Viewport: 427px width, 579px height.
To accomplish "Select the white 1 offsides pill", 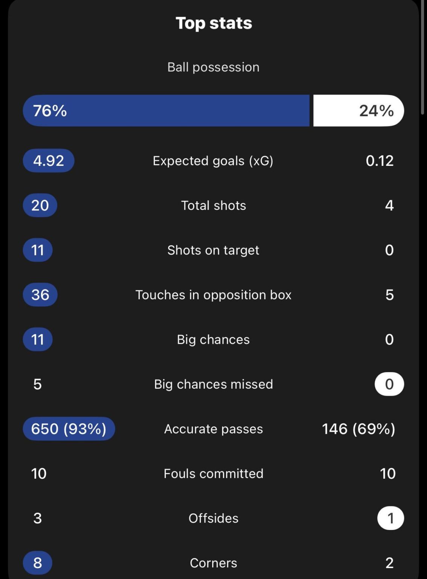I will click(x=390, y=518).
